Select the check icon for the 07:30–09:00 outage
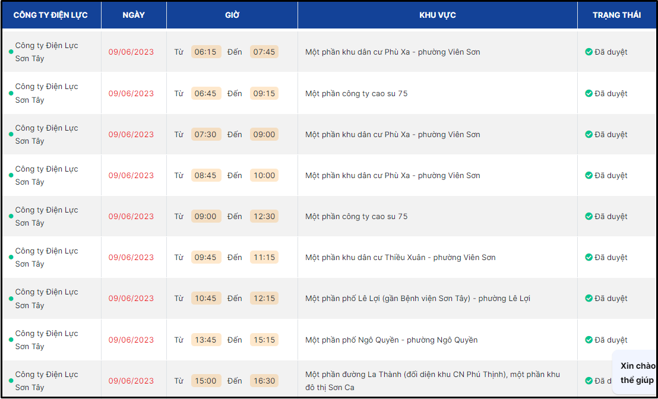The image size is (658, 399). (589, 135)
